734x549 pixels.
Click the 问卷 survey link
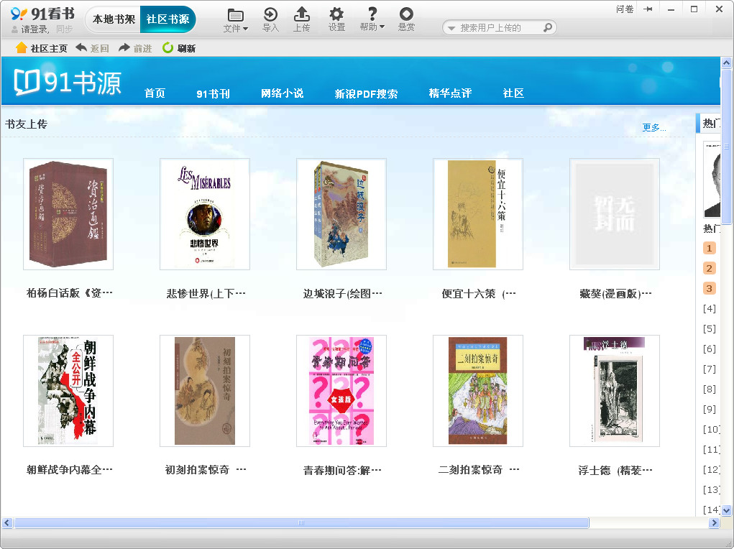click(x=625, y=9)
